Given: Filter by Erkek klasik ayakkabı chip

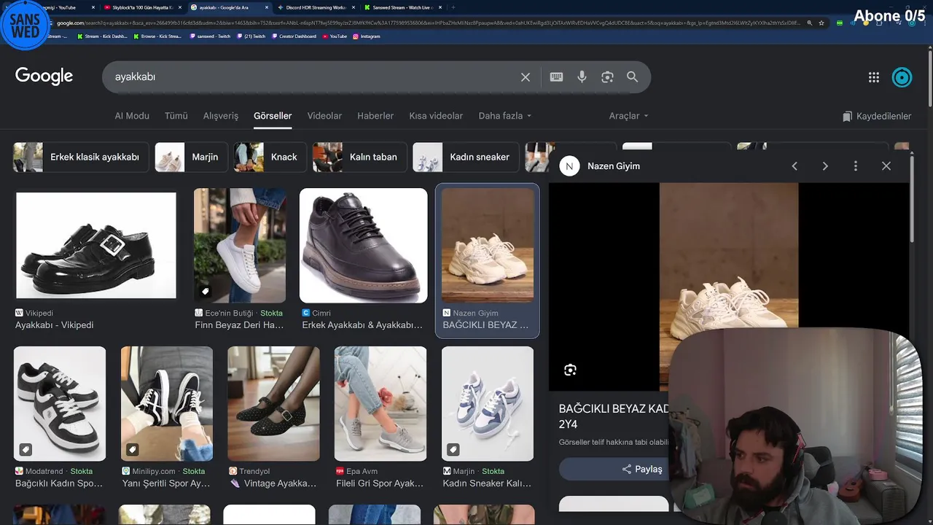Looking at the screenshot, I should coord(81,157).
